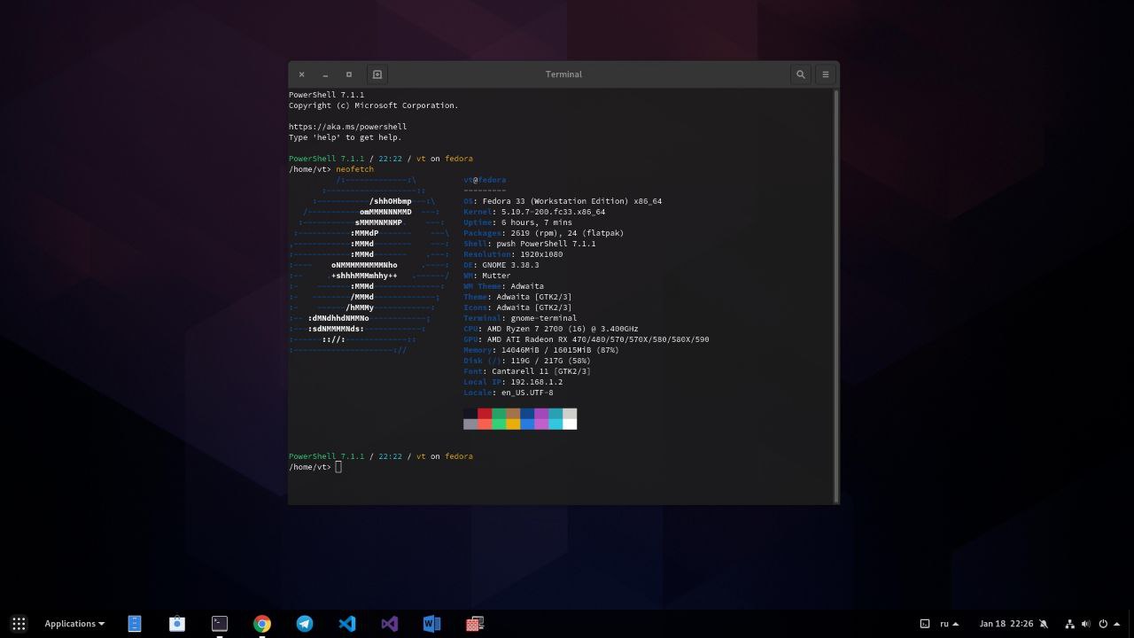Viewport: 1134px width, 638px height.
Task: Switch to Terminal from the taskbar
Action: click(x=220, y=624)
